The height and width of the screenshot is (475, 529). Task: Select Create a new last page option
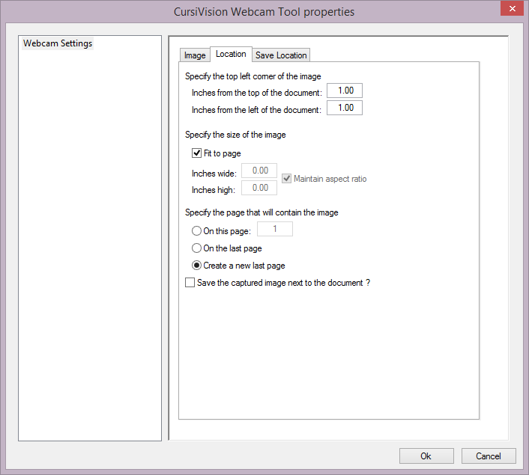tap(196, 266)
